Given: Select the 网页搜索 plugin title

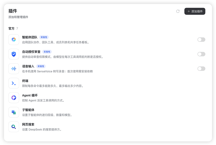Looking at the screenshot, I should [x=28, y=124].
